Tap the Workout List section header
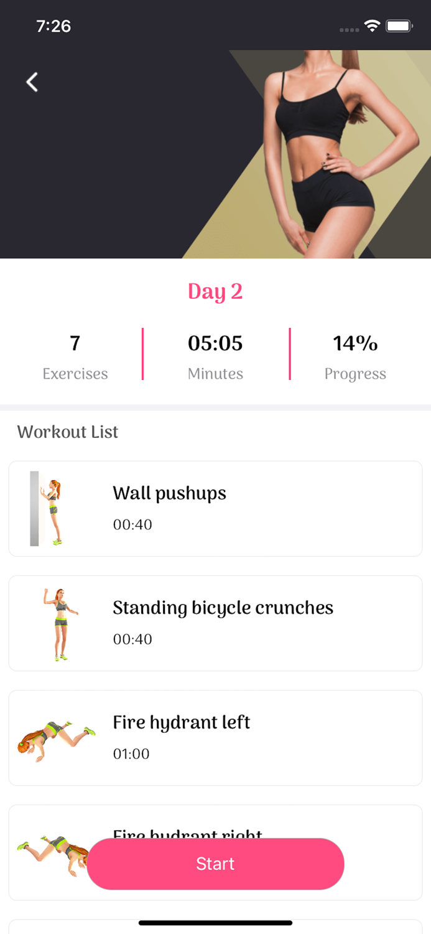This screenshot has width=431, height=934. 67,432
